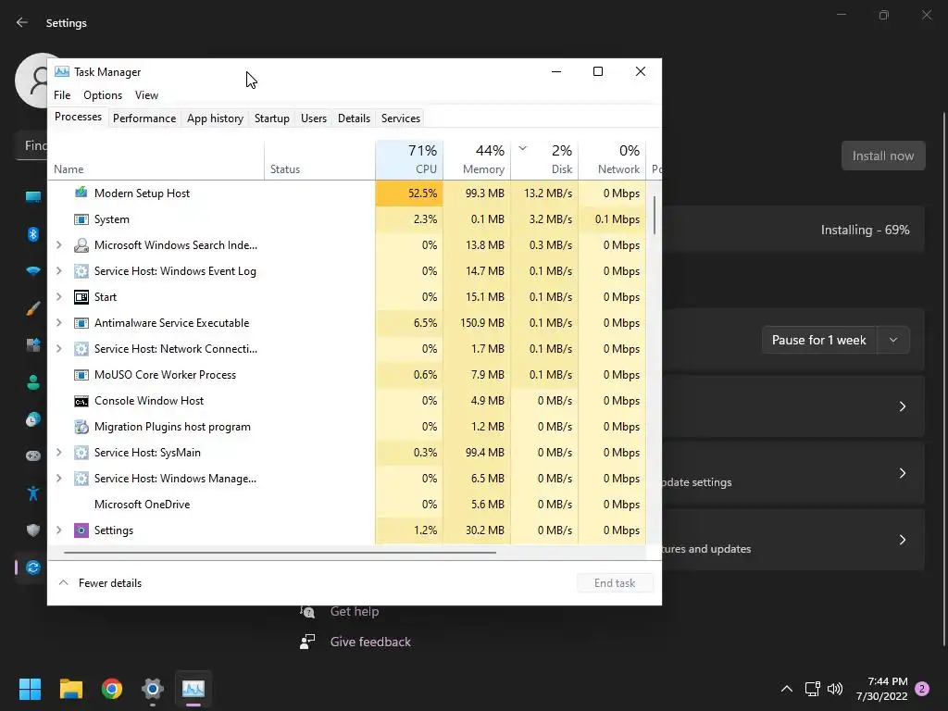
Task: Click the Migration Plugins host program icon
Action: point(81,427)
